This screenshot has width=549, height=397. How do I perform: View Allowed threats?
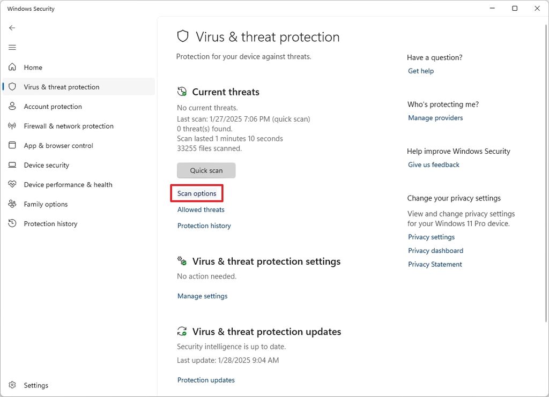pyautogui.click(x=201, y=209)
